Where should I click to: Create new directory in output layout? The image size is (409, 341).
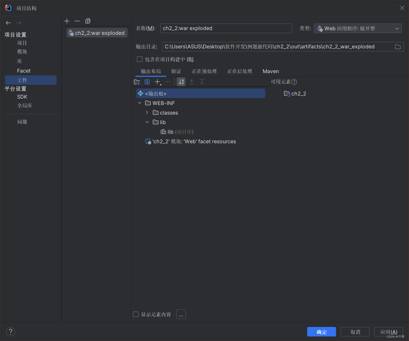[137, 82]
